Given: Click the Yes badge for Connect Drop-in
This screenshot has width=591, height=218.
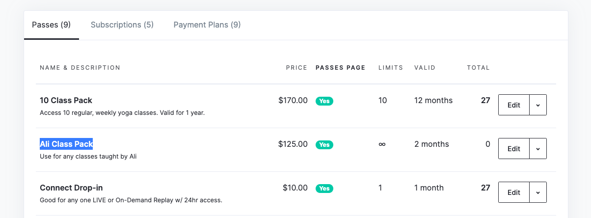Looking at the screenshot, I should (x=324, y=189).
